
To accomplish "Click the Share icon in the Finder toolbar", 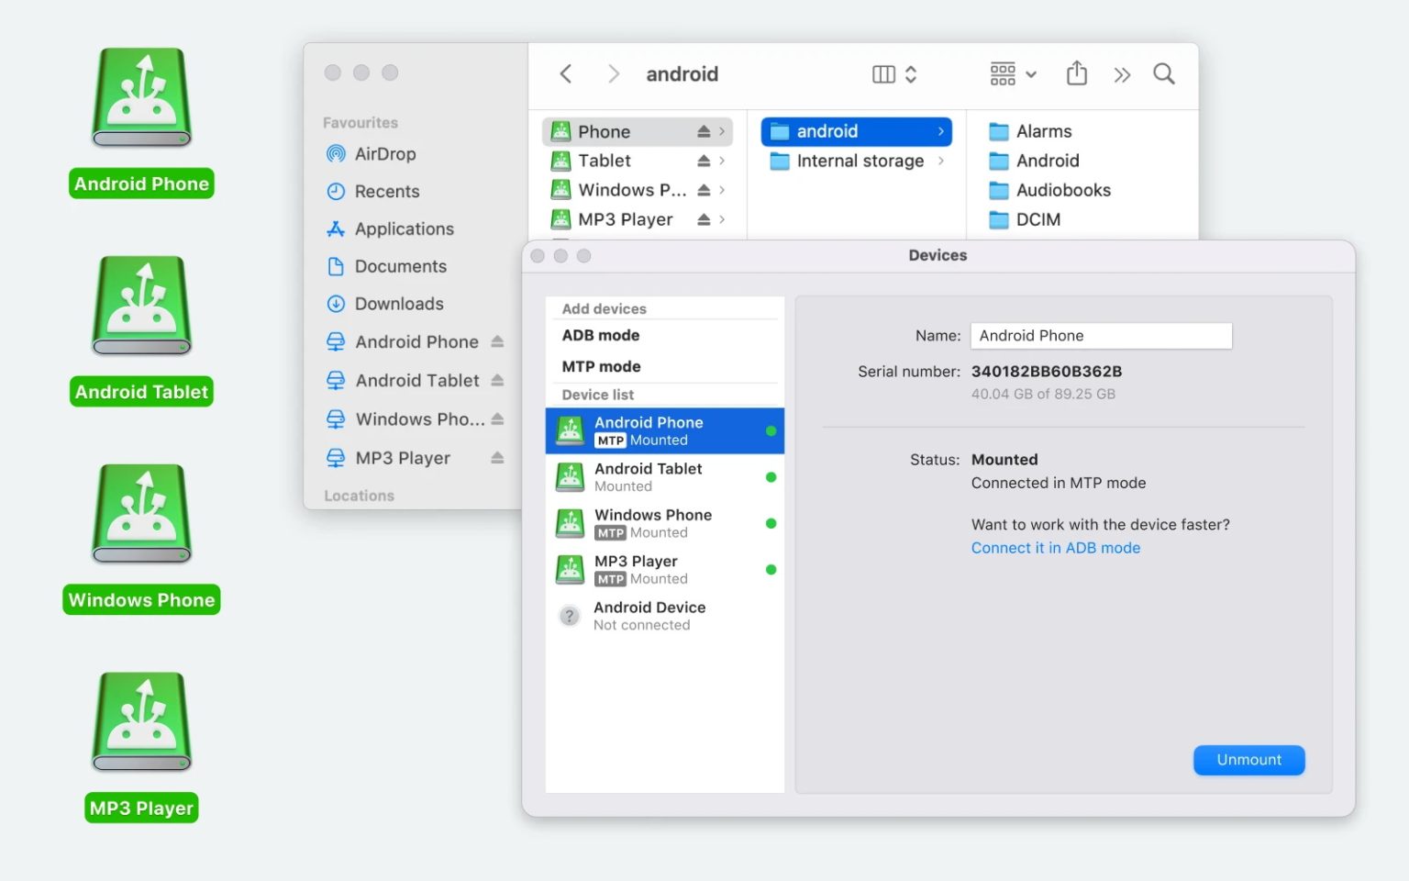I will pyautogui.click(x=1076, y=73).
